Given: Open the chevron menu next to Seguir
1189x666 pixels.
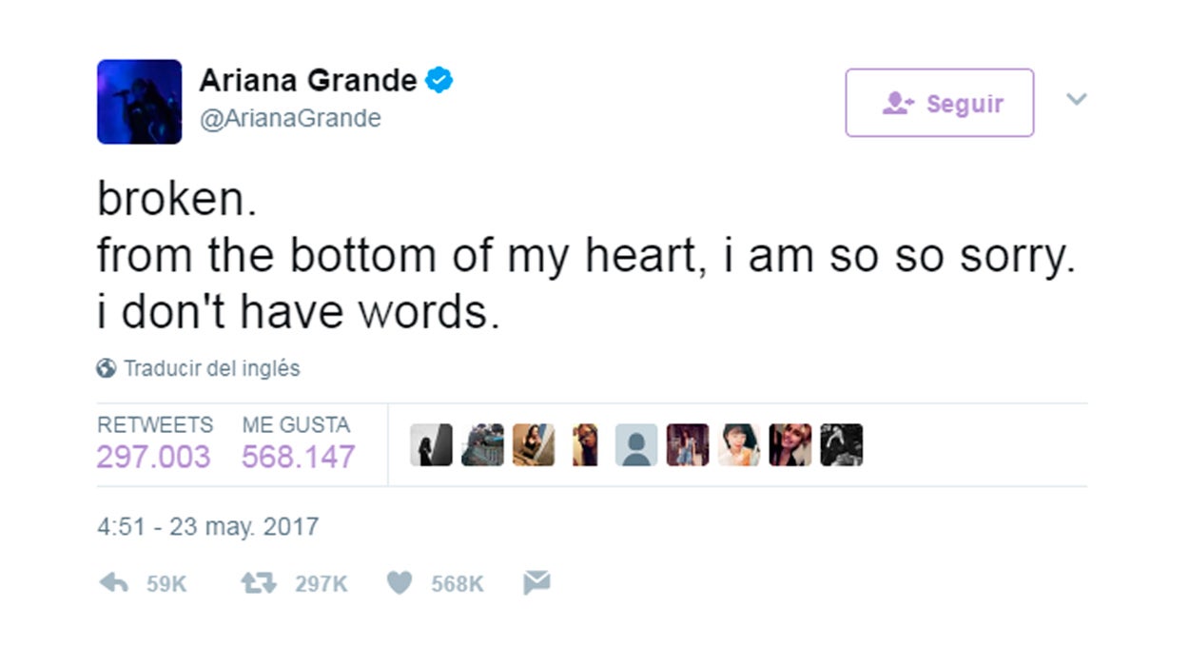Looking at the screenshot, I should [1077, 98].
